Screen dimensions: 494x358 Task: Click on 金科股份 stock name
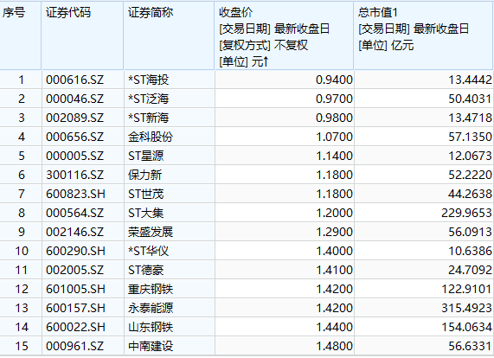tap(151, 137)
